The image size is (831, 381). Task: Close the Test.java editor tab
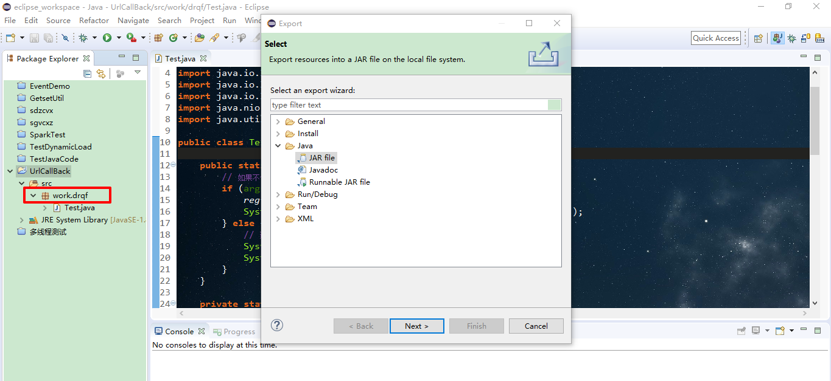(203, 58)
